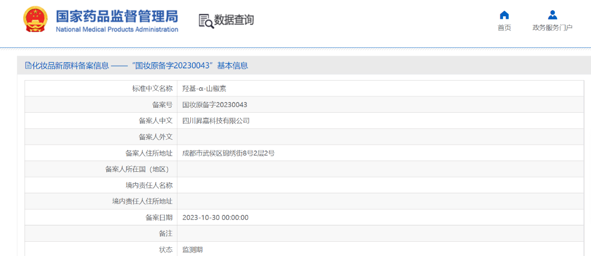Open the 首页 link text

click(x=504, y=28)
